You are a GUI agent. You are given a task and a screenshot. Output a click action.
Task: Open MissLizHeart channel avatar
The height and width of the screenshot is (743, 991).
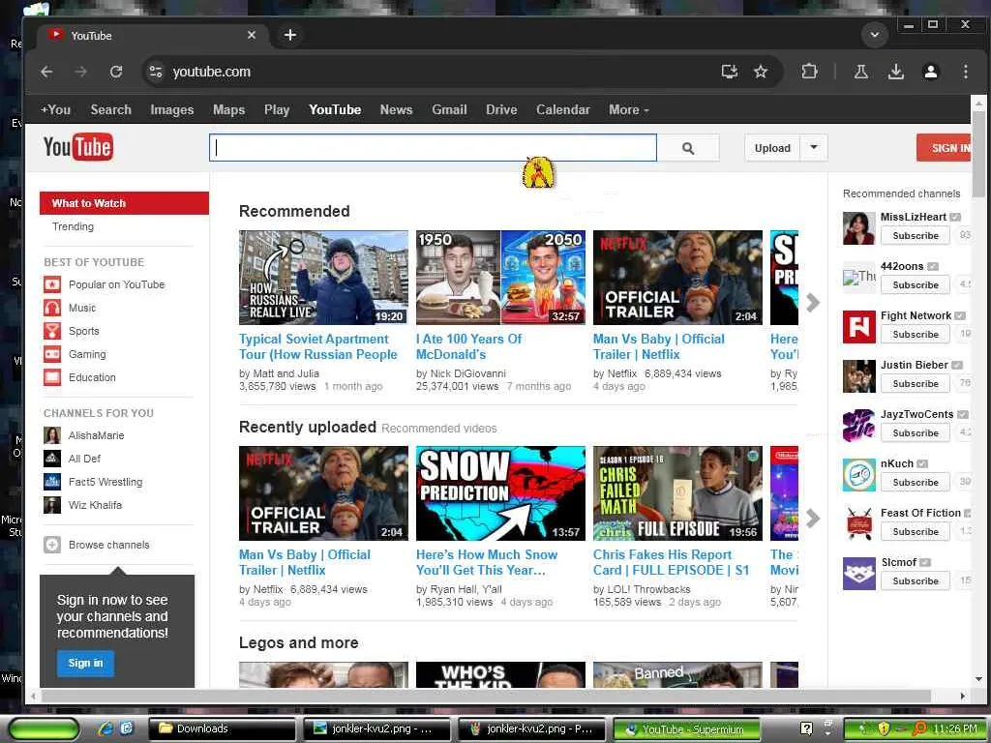(x=859, y=228)
